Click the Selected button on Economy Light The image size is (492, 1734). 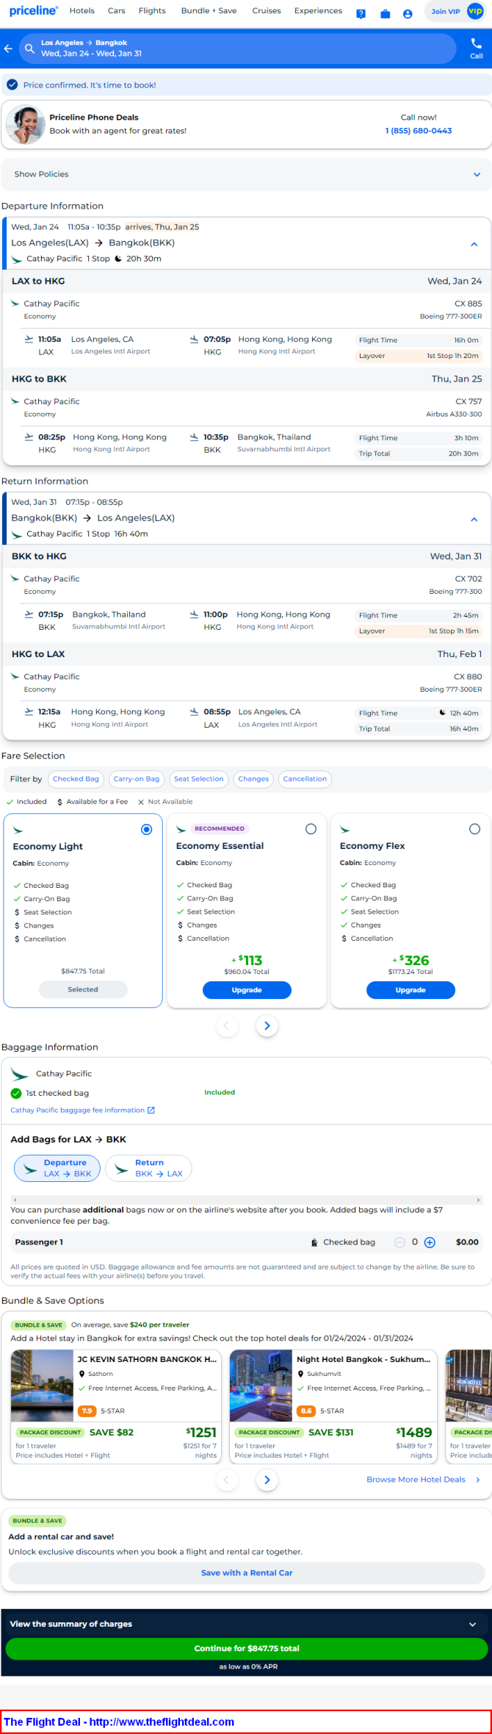point(83,989)
